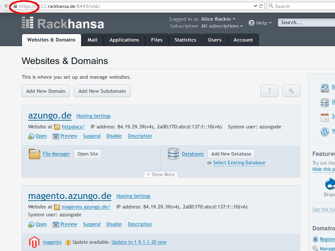Click the Magento logo icon

[34, 242]
